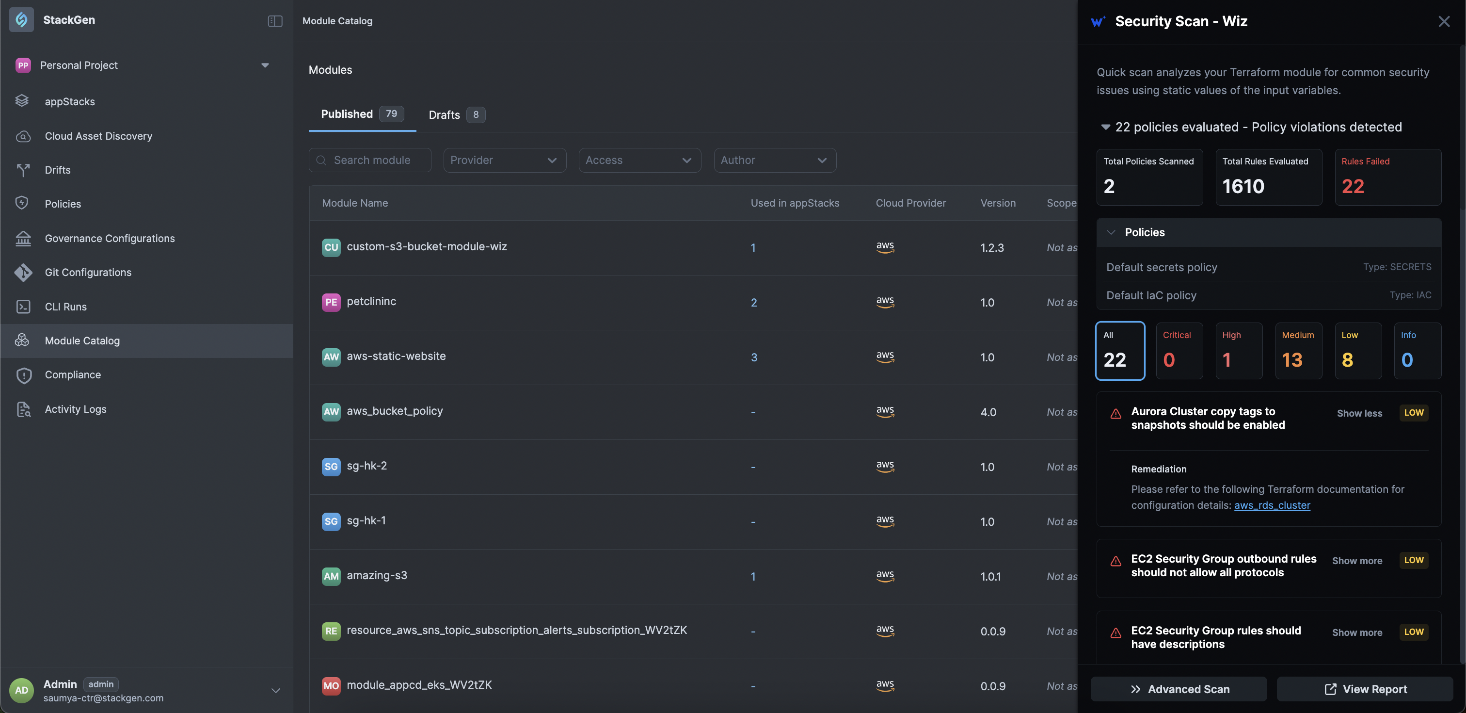Screen dimensions: 1466x713
Task: Go to Drifts page
Action: coord(58,170)
